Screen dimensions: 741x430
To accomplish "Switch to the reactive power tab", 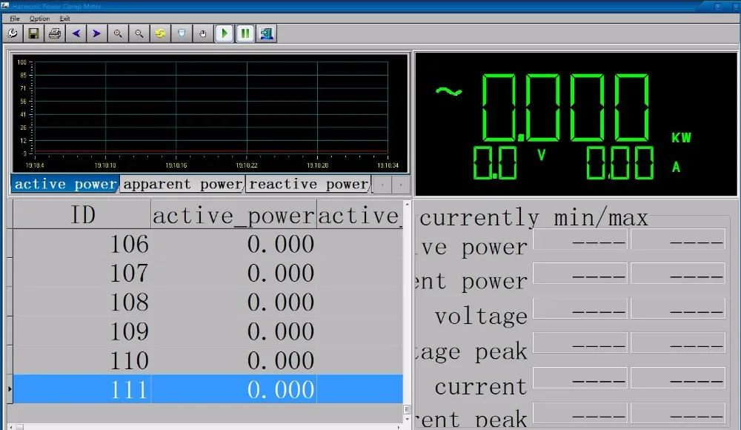I will point(308,184).
